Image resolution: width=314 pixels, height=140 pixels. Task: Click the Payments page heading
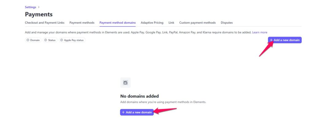39,14
